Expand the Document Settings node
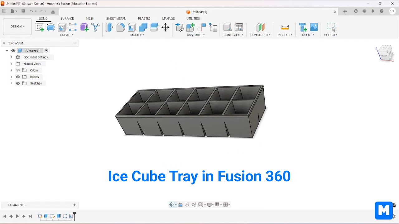Screen dimensions: 399x224 coord(11,57)
